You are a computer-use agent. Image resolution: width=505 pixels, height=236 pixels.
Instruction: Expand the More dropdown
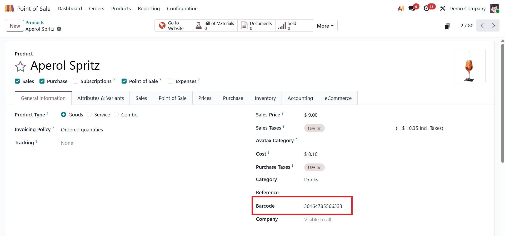click(325, 26)
